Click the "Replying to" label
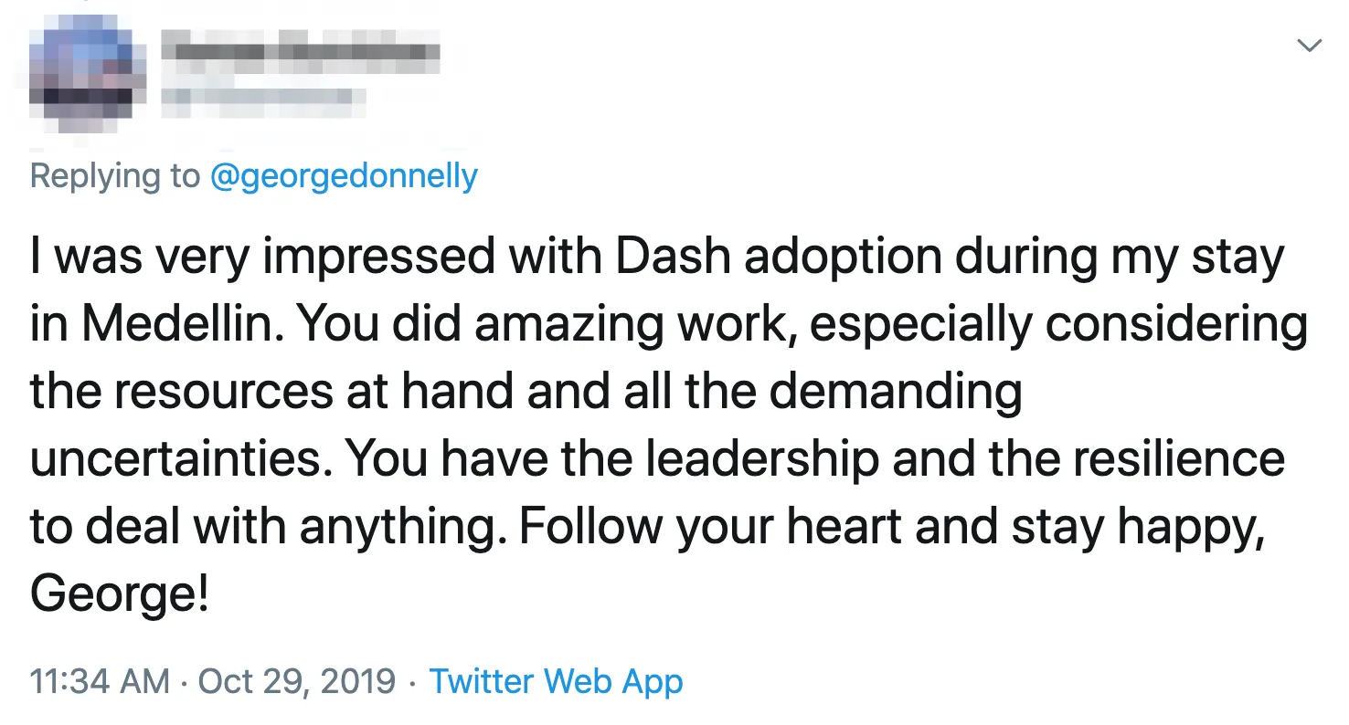The image size is (1349, 725). (113, 175)
